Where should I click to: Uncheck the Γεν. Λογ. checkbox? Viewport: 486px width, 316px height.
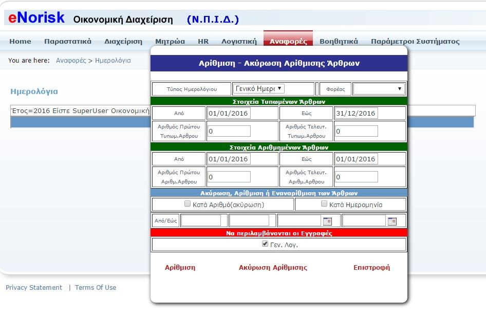265,244
